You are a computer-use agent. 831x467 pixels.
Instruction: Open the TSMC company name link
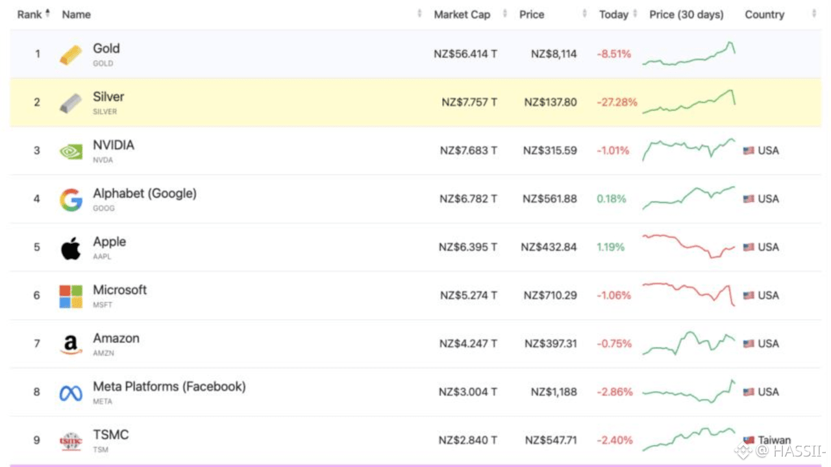(x=110, y=435)
